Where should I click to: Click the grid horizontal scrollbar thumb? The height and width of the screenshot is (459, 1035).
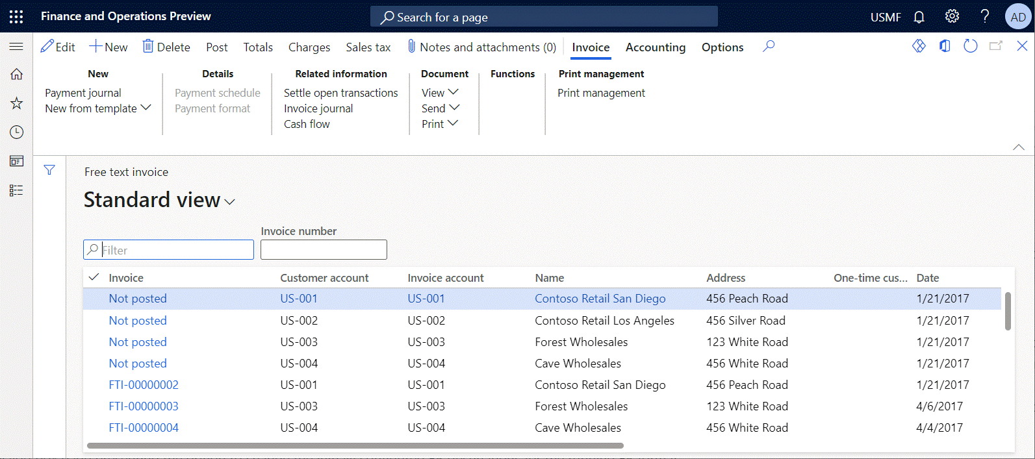[x=355, y=446]
